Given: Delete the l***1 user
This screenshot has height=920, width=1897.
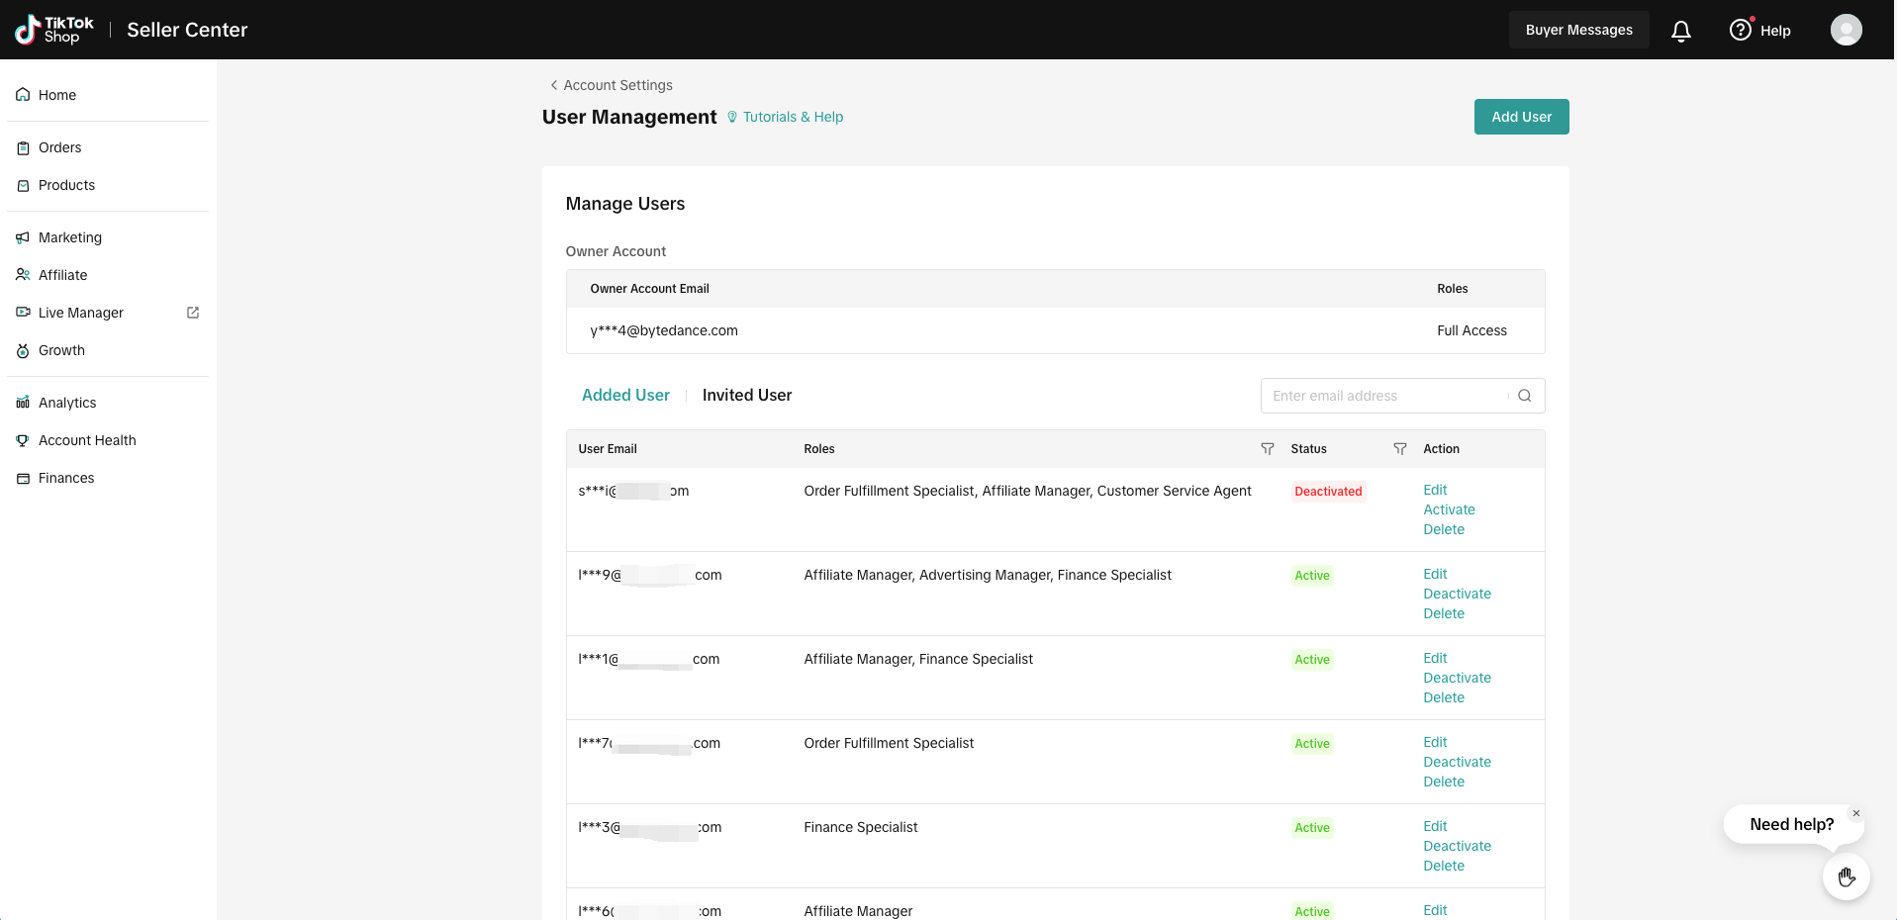Looking at the screenshot, I should click(x=1444, y=697).
